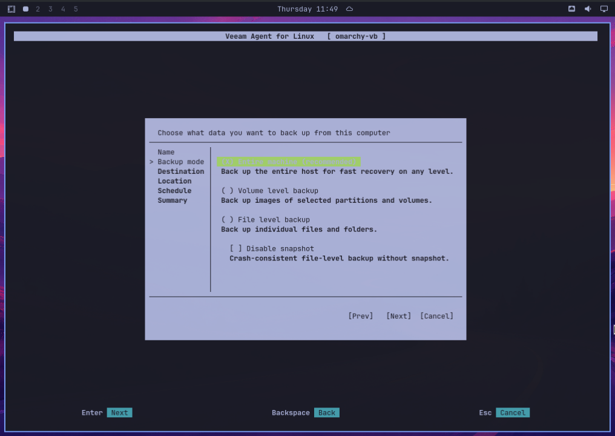Click 'Back up the entire host' description
This screenshot has height=436, width=615.
tap(337, 171)
